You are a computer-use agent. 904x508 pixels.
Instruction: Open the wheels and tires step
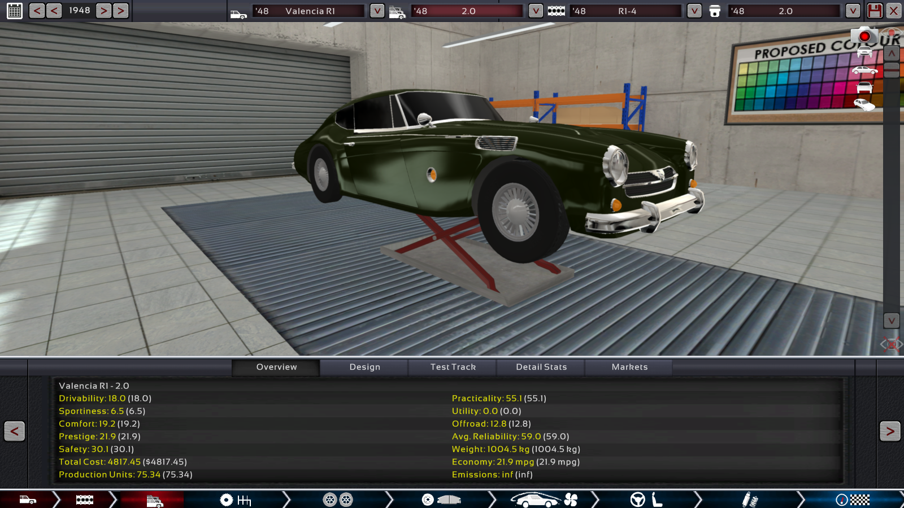[338, 500]
